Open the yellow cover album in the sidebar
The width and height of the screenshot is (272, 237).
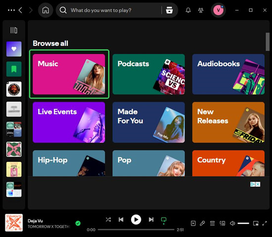14,169
